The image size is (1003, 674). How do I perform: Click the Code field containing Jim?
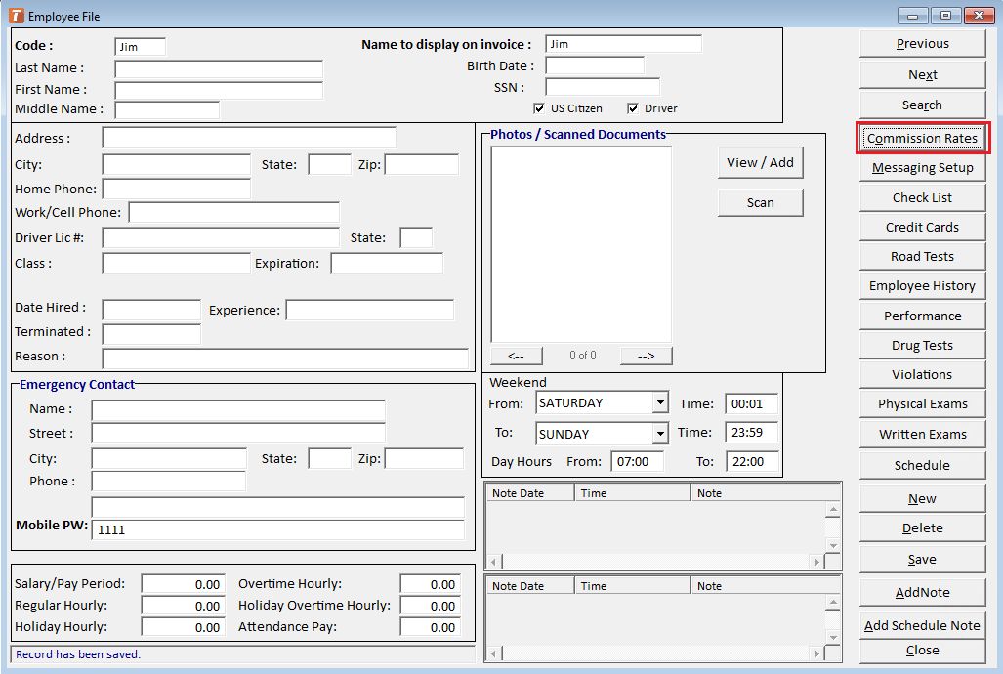pos(140,47)
